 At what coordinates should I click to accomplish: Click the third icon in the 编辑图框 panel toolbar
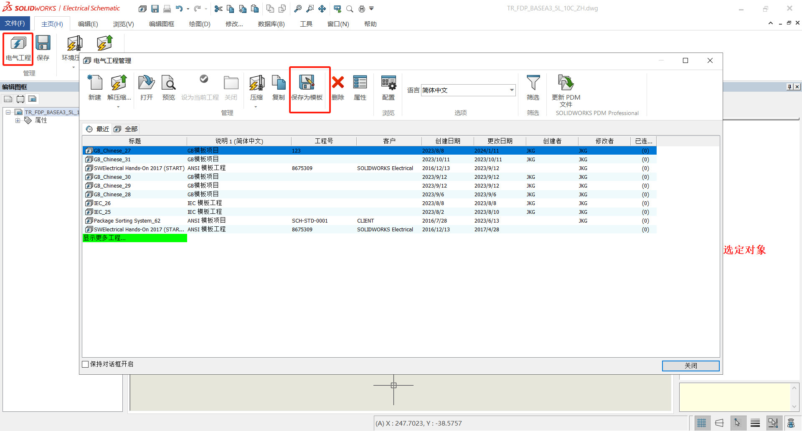(x=33, y=99)
